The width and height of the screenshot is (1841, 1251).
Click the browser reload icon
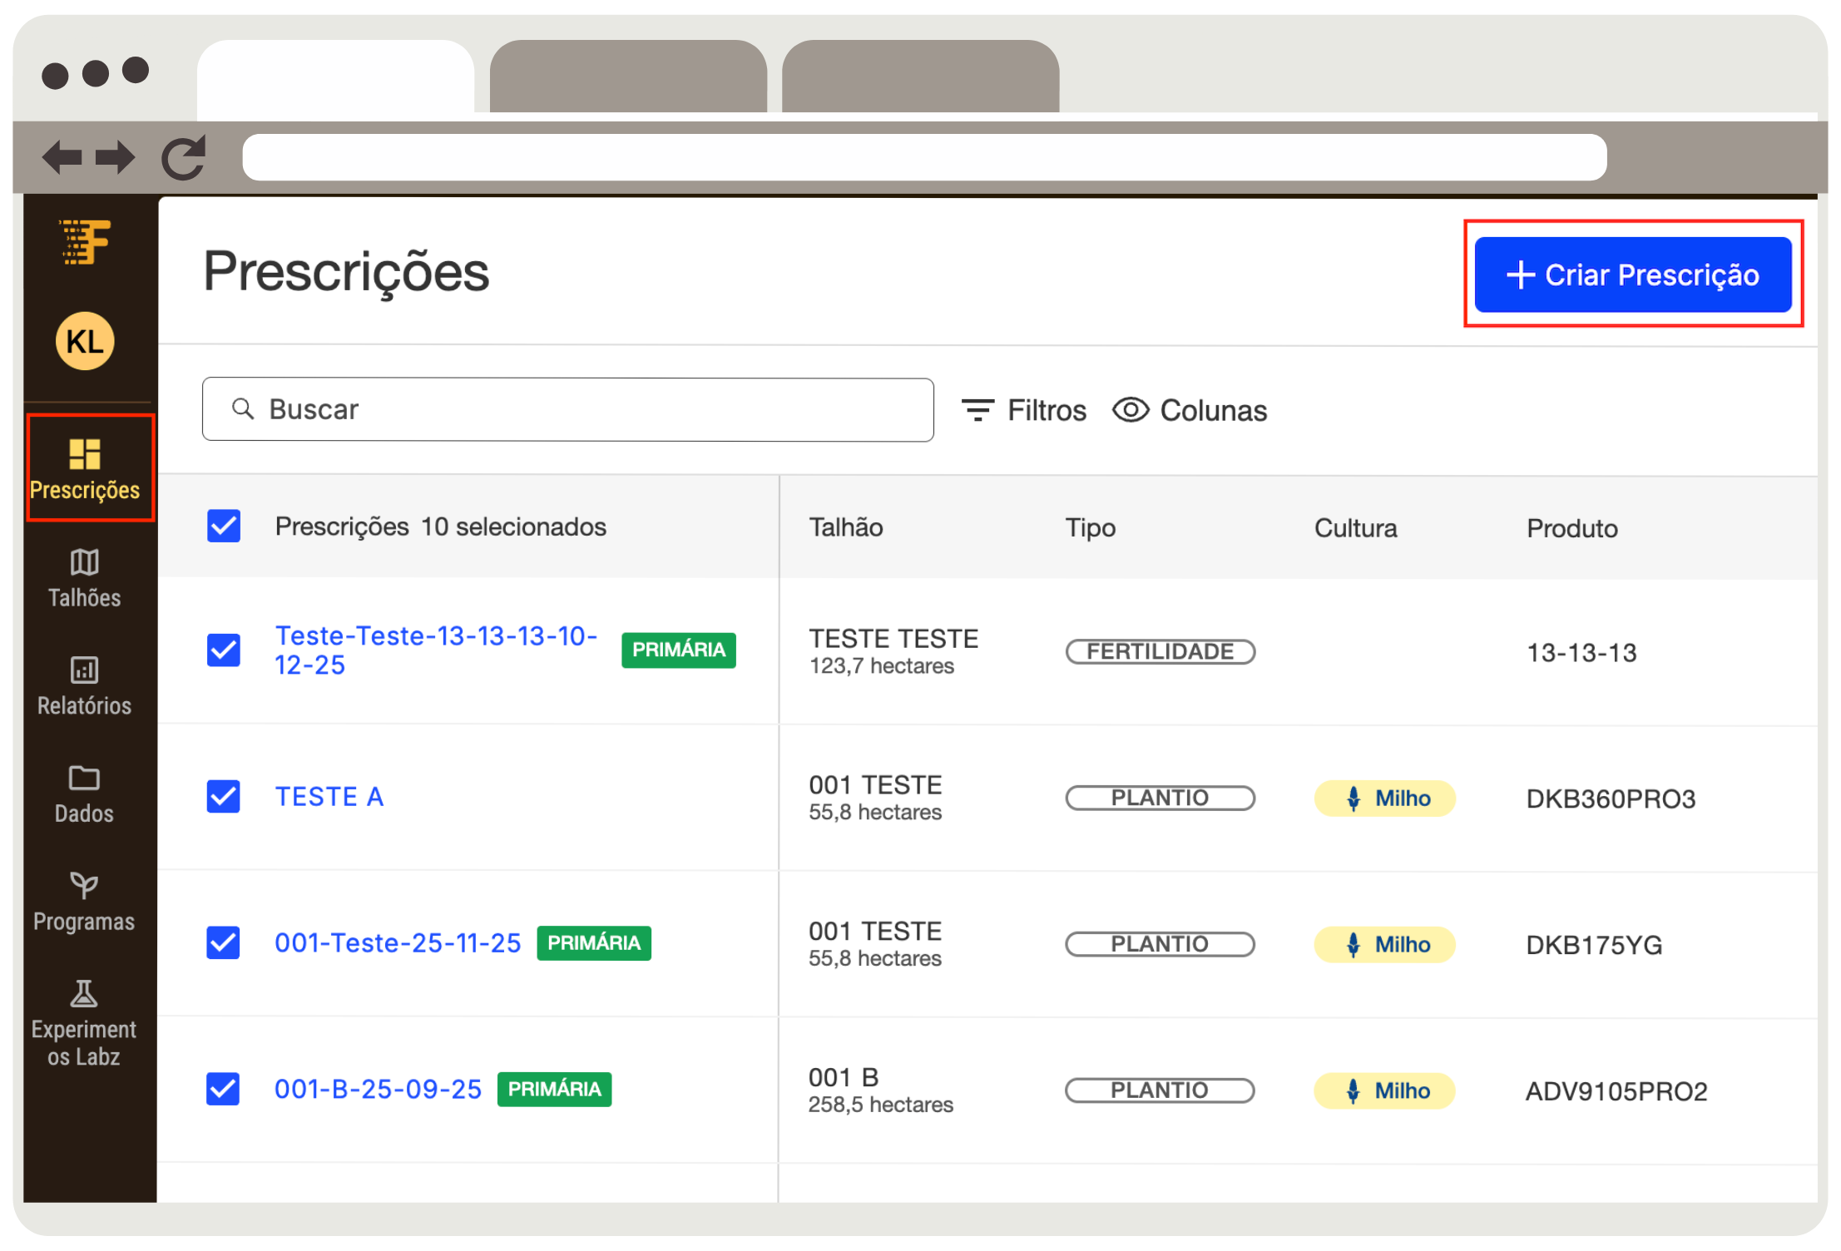coord(183,158)
